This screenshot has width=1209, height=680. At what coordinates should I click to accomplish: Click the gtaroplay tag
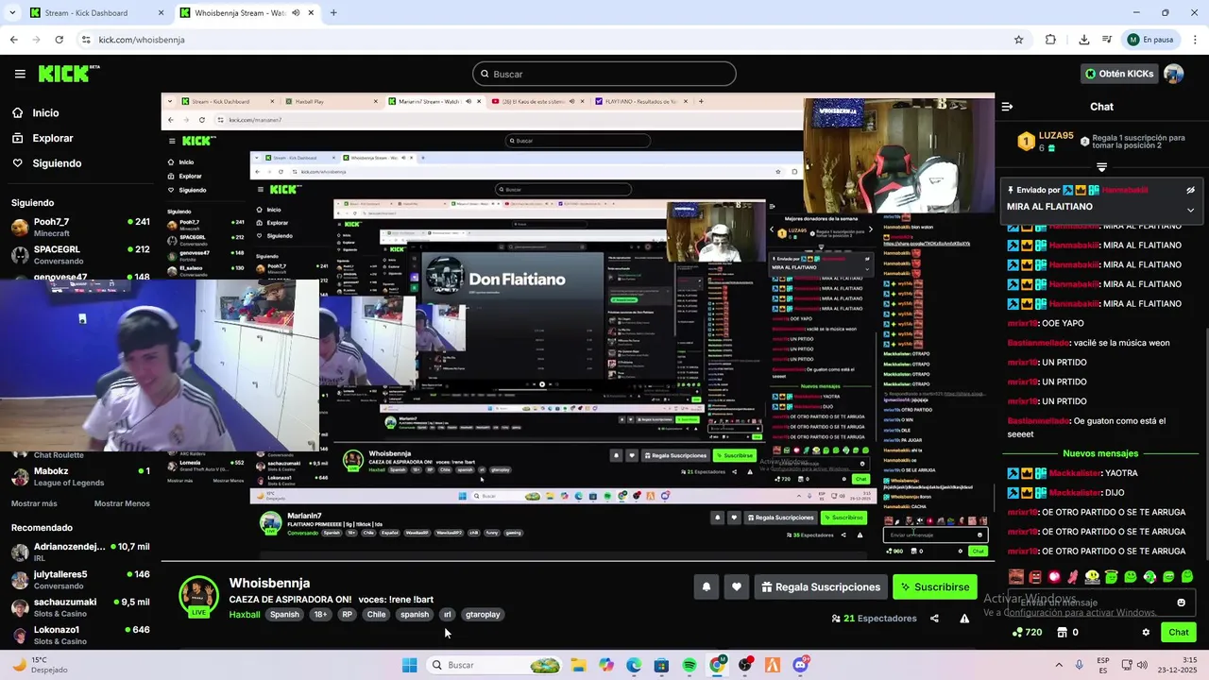coord(483,614)
